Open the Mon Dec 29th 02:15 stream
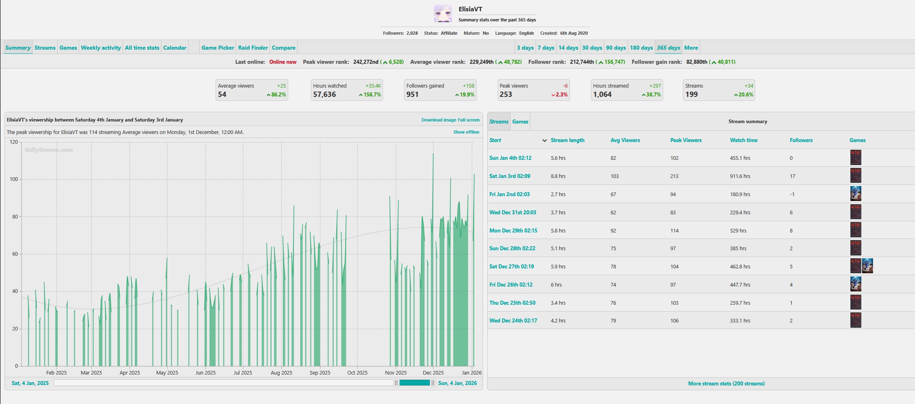915x404 pixels. coord(513,230)
